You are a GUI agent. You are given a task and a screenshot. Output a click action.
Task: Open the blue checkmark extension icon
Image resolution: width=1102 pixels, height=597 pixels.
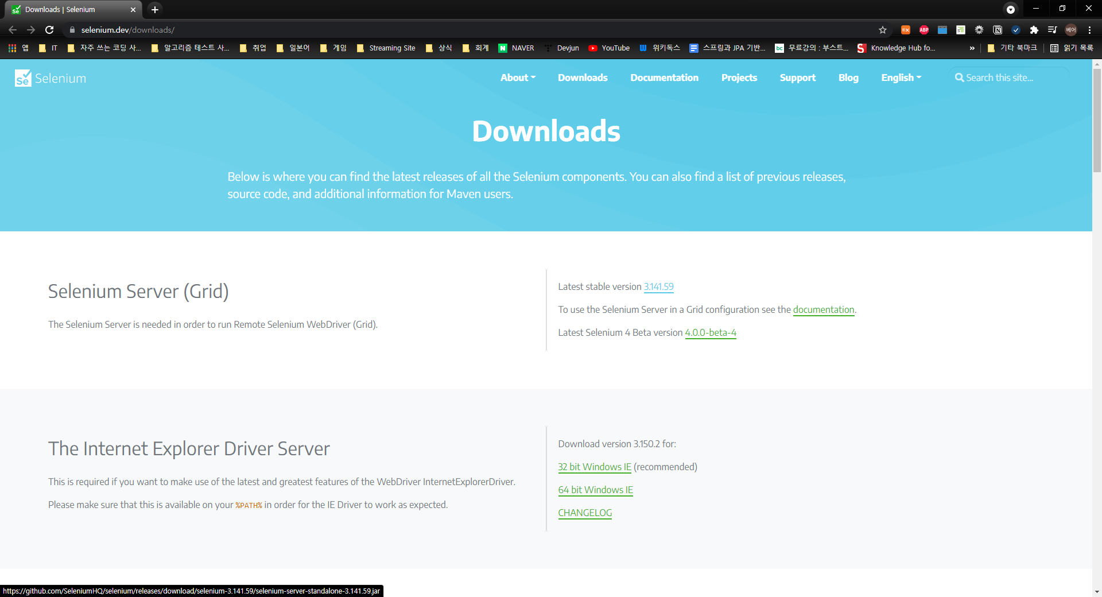[1016, 30]
